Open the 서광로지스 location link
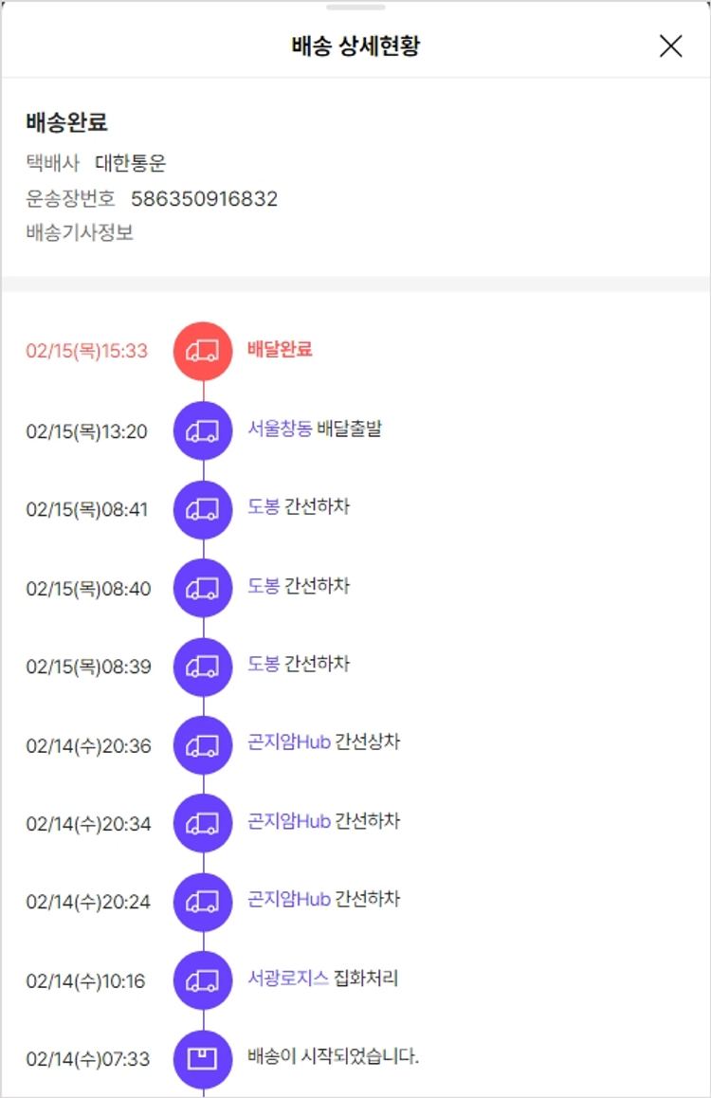This screenshot has height=1098, width=711. (x=288, y=979)
